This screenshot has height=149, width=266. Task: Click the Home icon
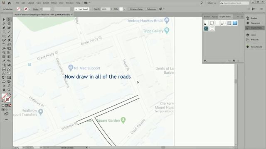click(x=9, y=3)
